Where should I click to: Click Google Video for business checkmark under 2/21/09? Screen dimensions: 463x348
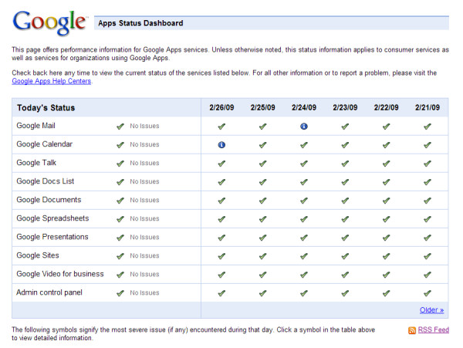pyautogui.click(x=428, y=275)
